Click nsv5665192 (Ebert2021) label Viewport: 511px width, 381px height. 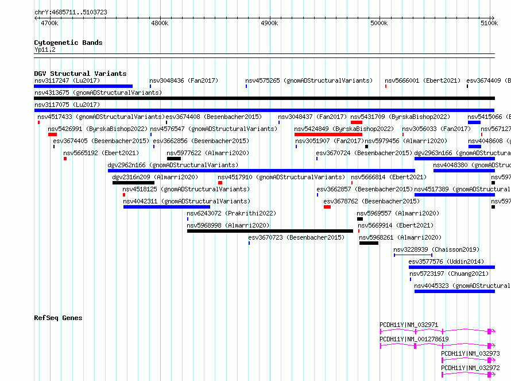(x=101, y=153)
